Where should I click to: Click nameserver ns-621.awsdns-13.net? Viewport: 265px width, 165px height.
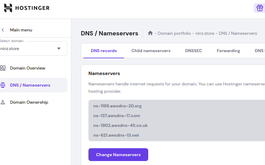[116, 135]
